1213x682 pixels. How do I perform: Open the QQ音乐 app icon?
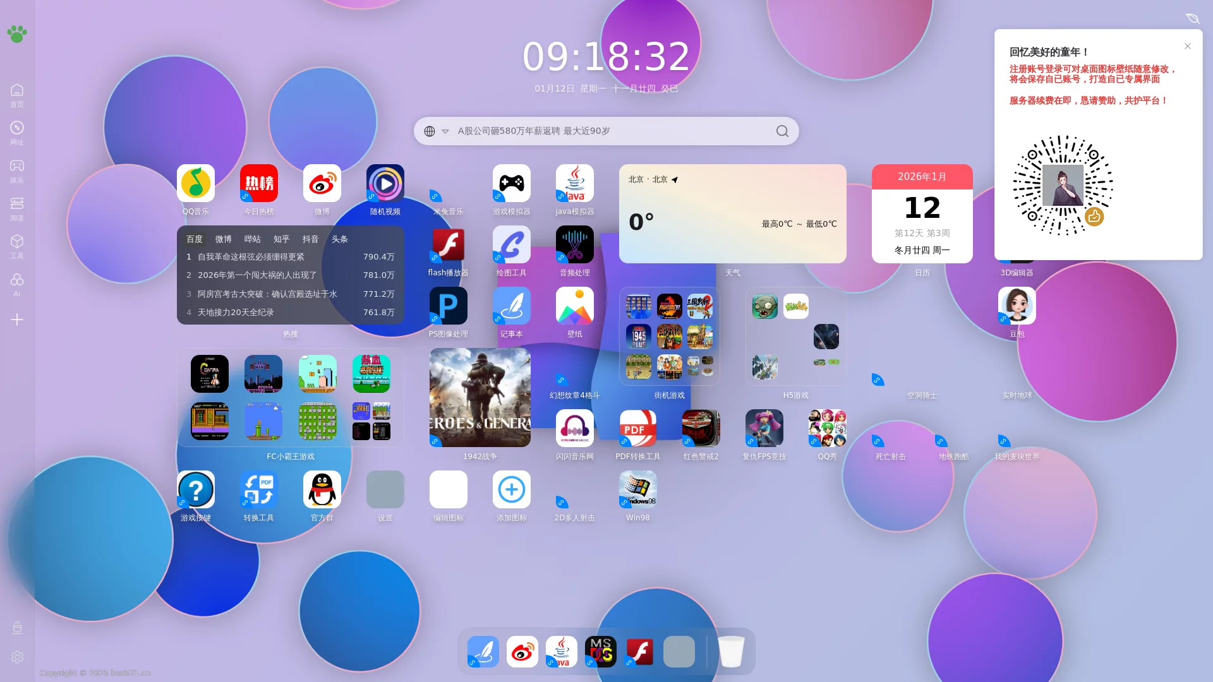point(195,183)
